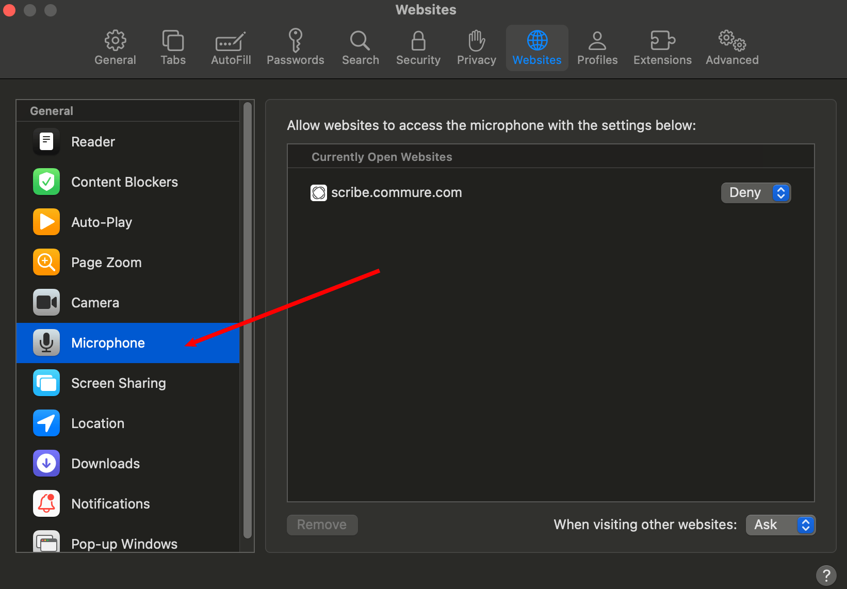847x589 pixels.
Task: Open the Extensions puzzle icon
Action: (663, 40)
